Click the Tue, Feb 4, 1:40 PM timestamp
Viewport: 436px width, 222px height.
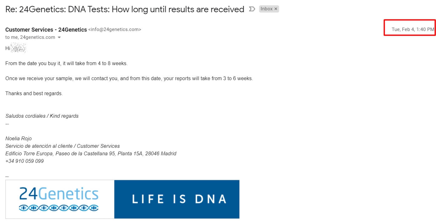click(x=413, y=29)
